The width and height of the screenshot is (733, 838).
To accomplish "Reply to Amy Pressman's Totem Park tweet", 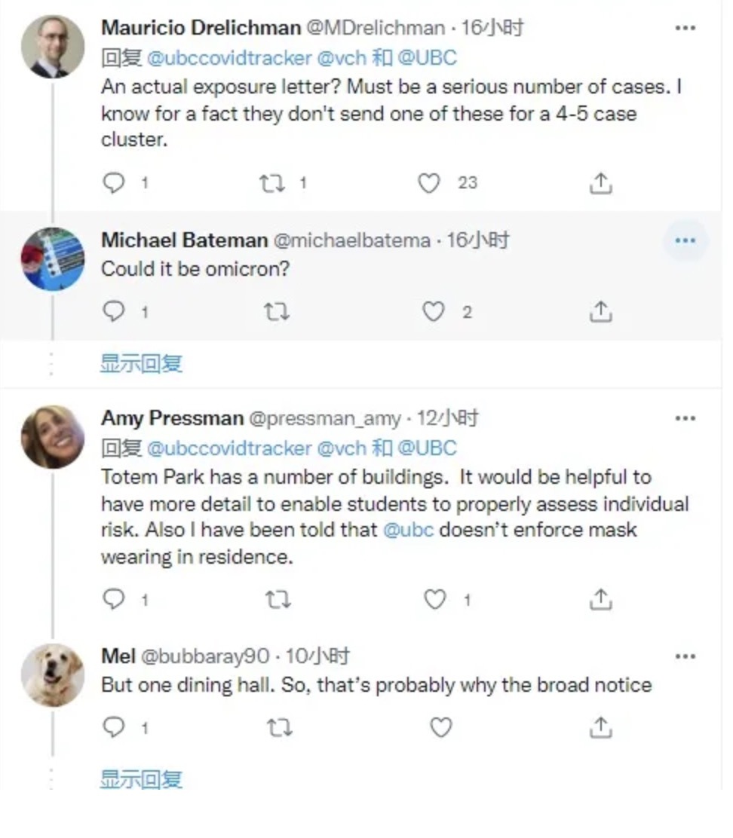I will coord(113,600).
